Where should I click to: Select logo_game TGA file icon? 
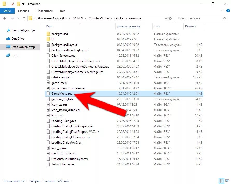48,148
